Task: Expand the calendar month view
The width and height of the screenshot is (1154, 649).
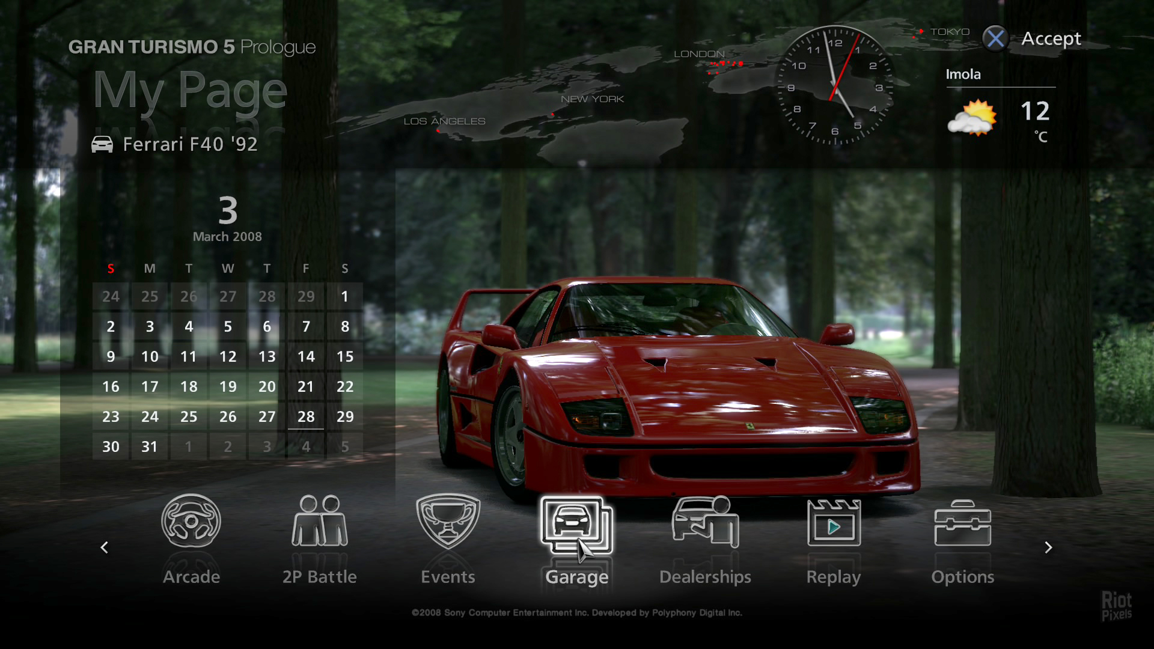Action: (227, 236)
